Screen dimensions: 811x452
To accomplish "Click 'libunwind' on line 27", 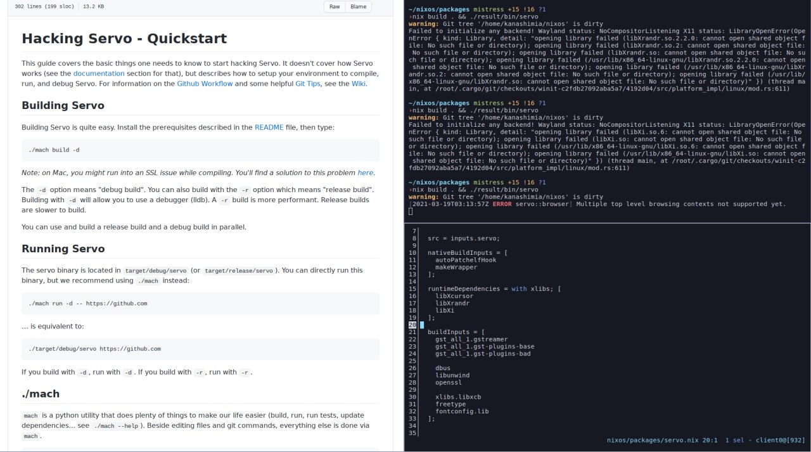I will (x=452, y=375).
